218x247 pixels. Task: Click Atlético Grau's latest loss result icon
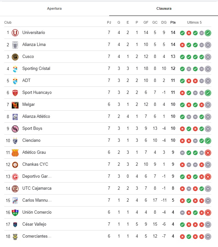click(x=208, y=152)
